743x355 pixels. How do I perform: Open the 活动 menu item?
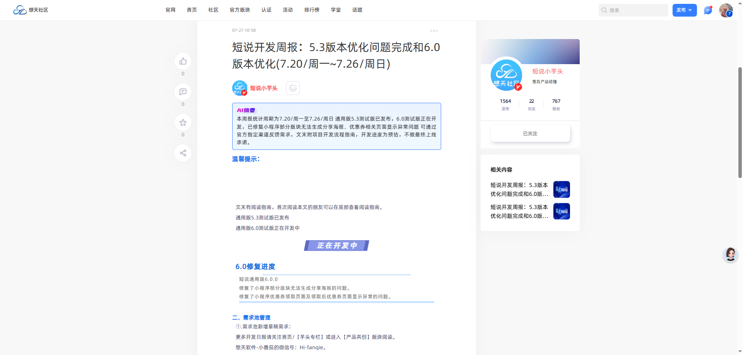[288, 10]
